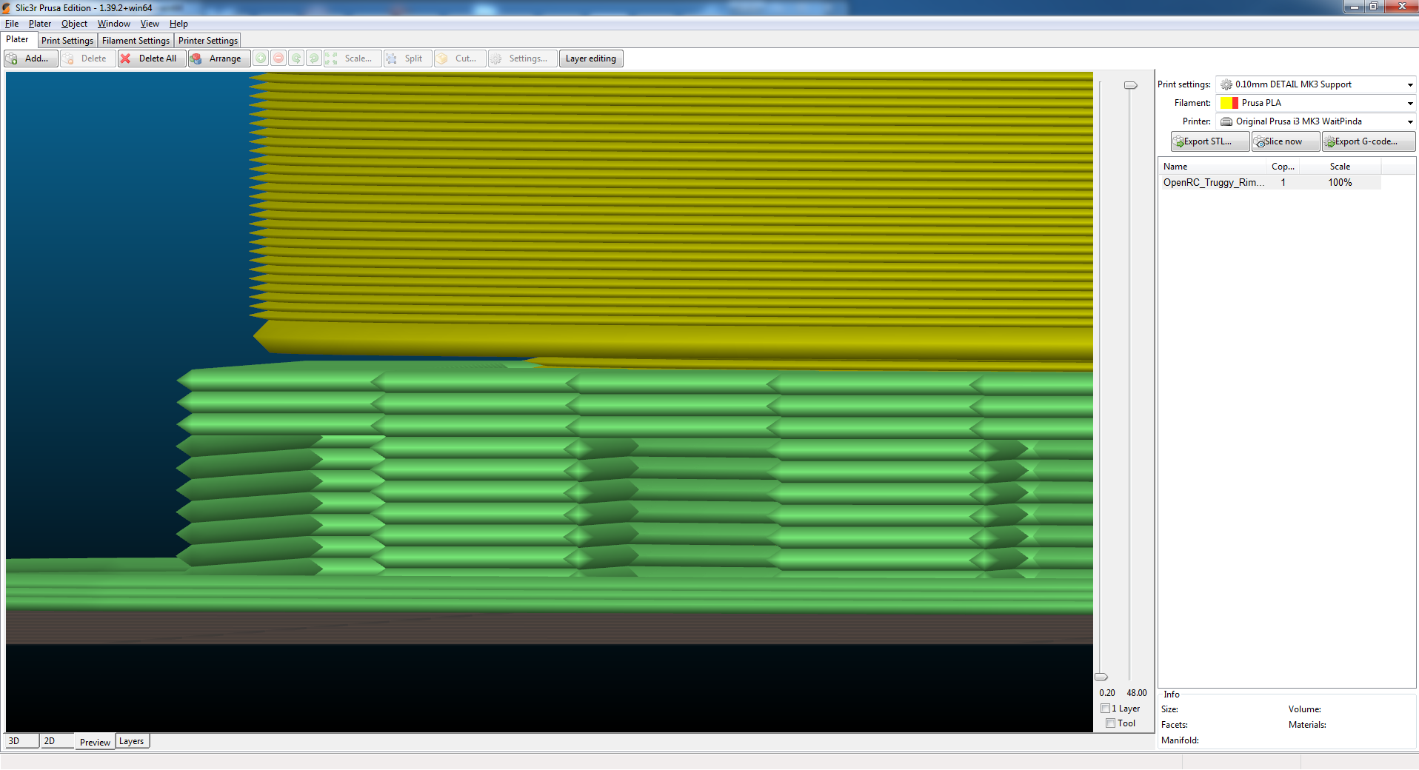The image size is (1419, 770).
Task: Open the File menu
Action: click(12, 24)
